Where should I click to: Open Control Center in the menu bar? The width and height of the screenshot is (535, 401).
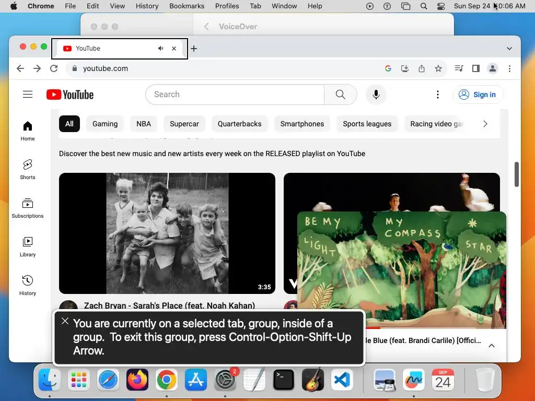point(441,6)
